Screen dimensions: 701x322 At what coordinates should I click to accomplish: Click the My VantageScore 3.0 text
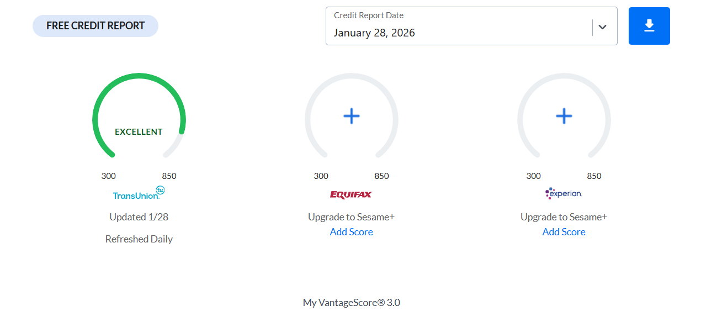coord(351,303)
